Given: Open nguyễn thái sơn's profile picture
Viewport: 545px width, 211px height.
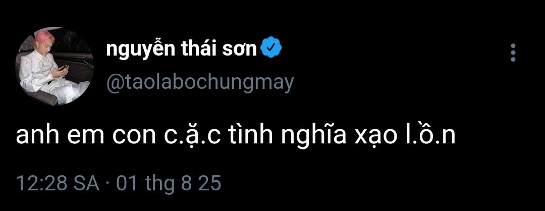Looking at the screenshot, I should (x=55, y=66).
